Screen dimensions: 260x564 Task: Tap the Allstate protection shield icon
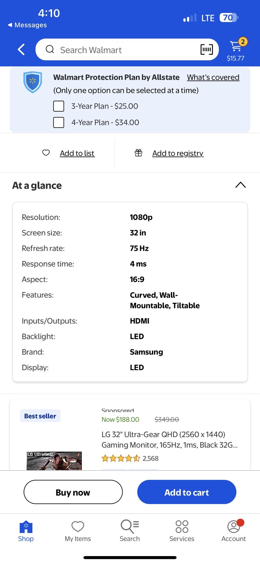[33, 82]
